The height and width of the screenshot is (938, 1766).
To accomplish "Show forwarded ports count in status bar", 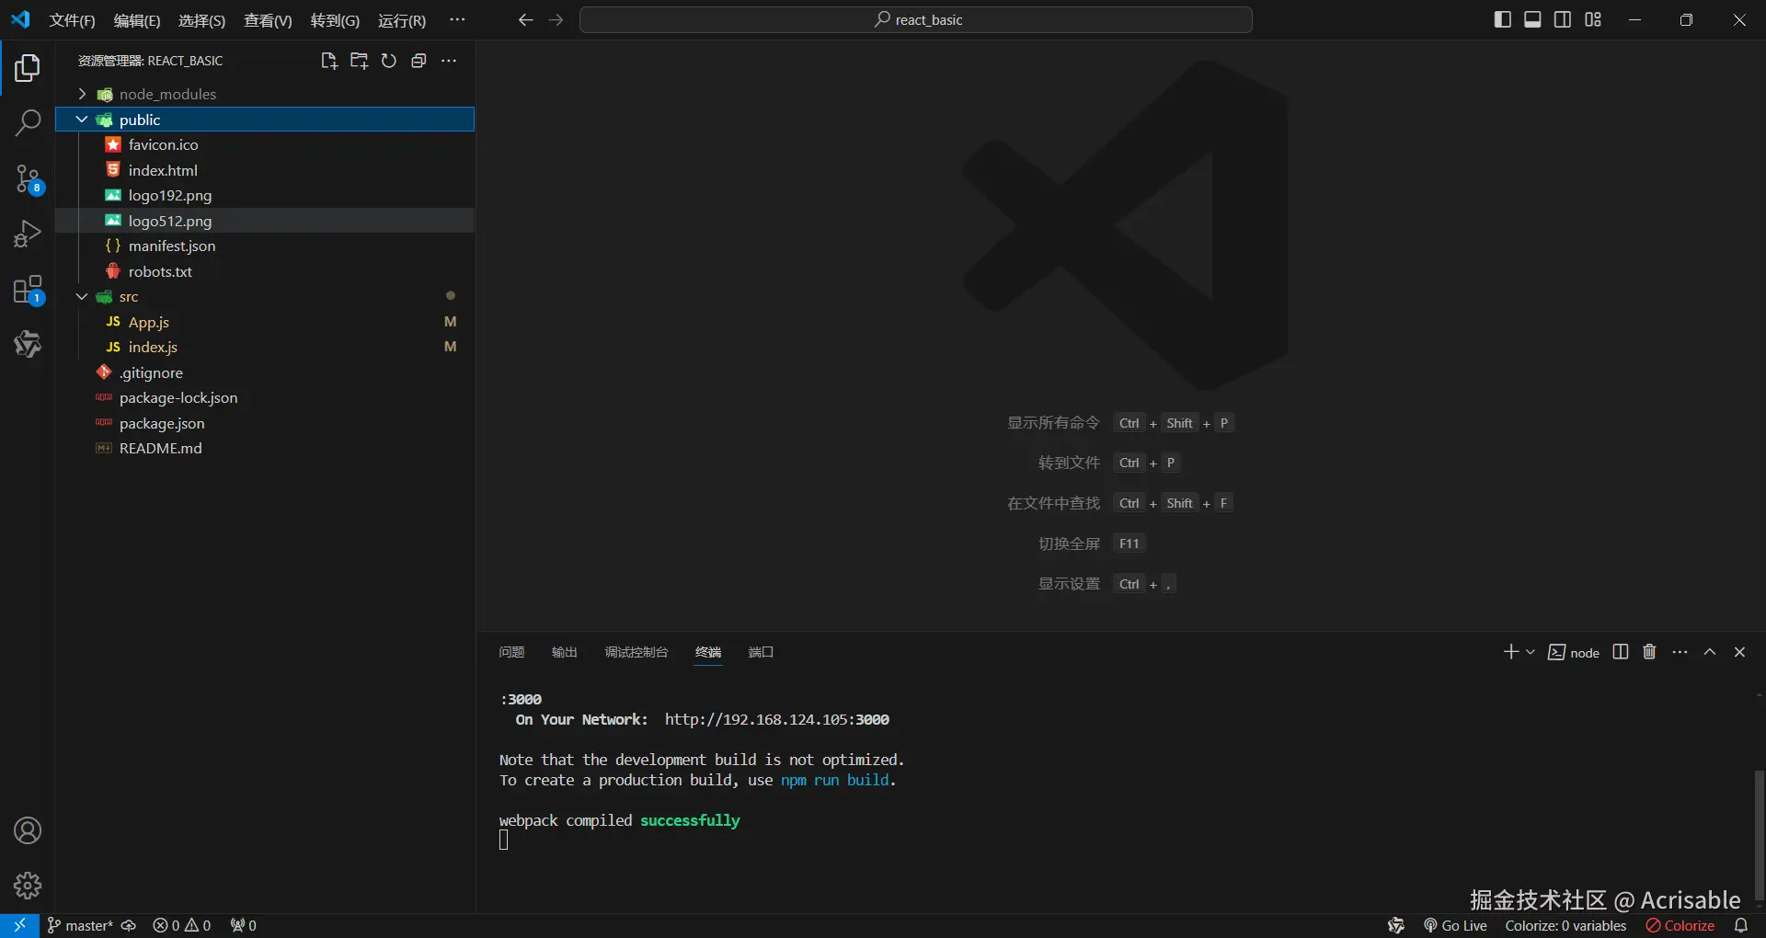I will tap(243, 926).
